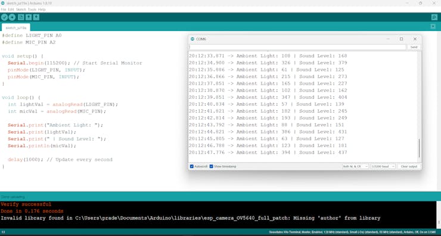Click the line number 13 in status bar

point(4,232)
